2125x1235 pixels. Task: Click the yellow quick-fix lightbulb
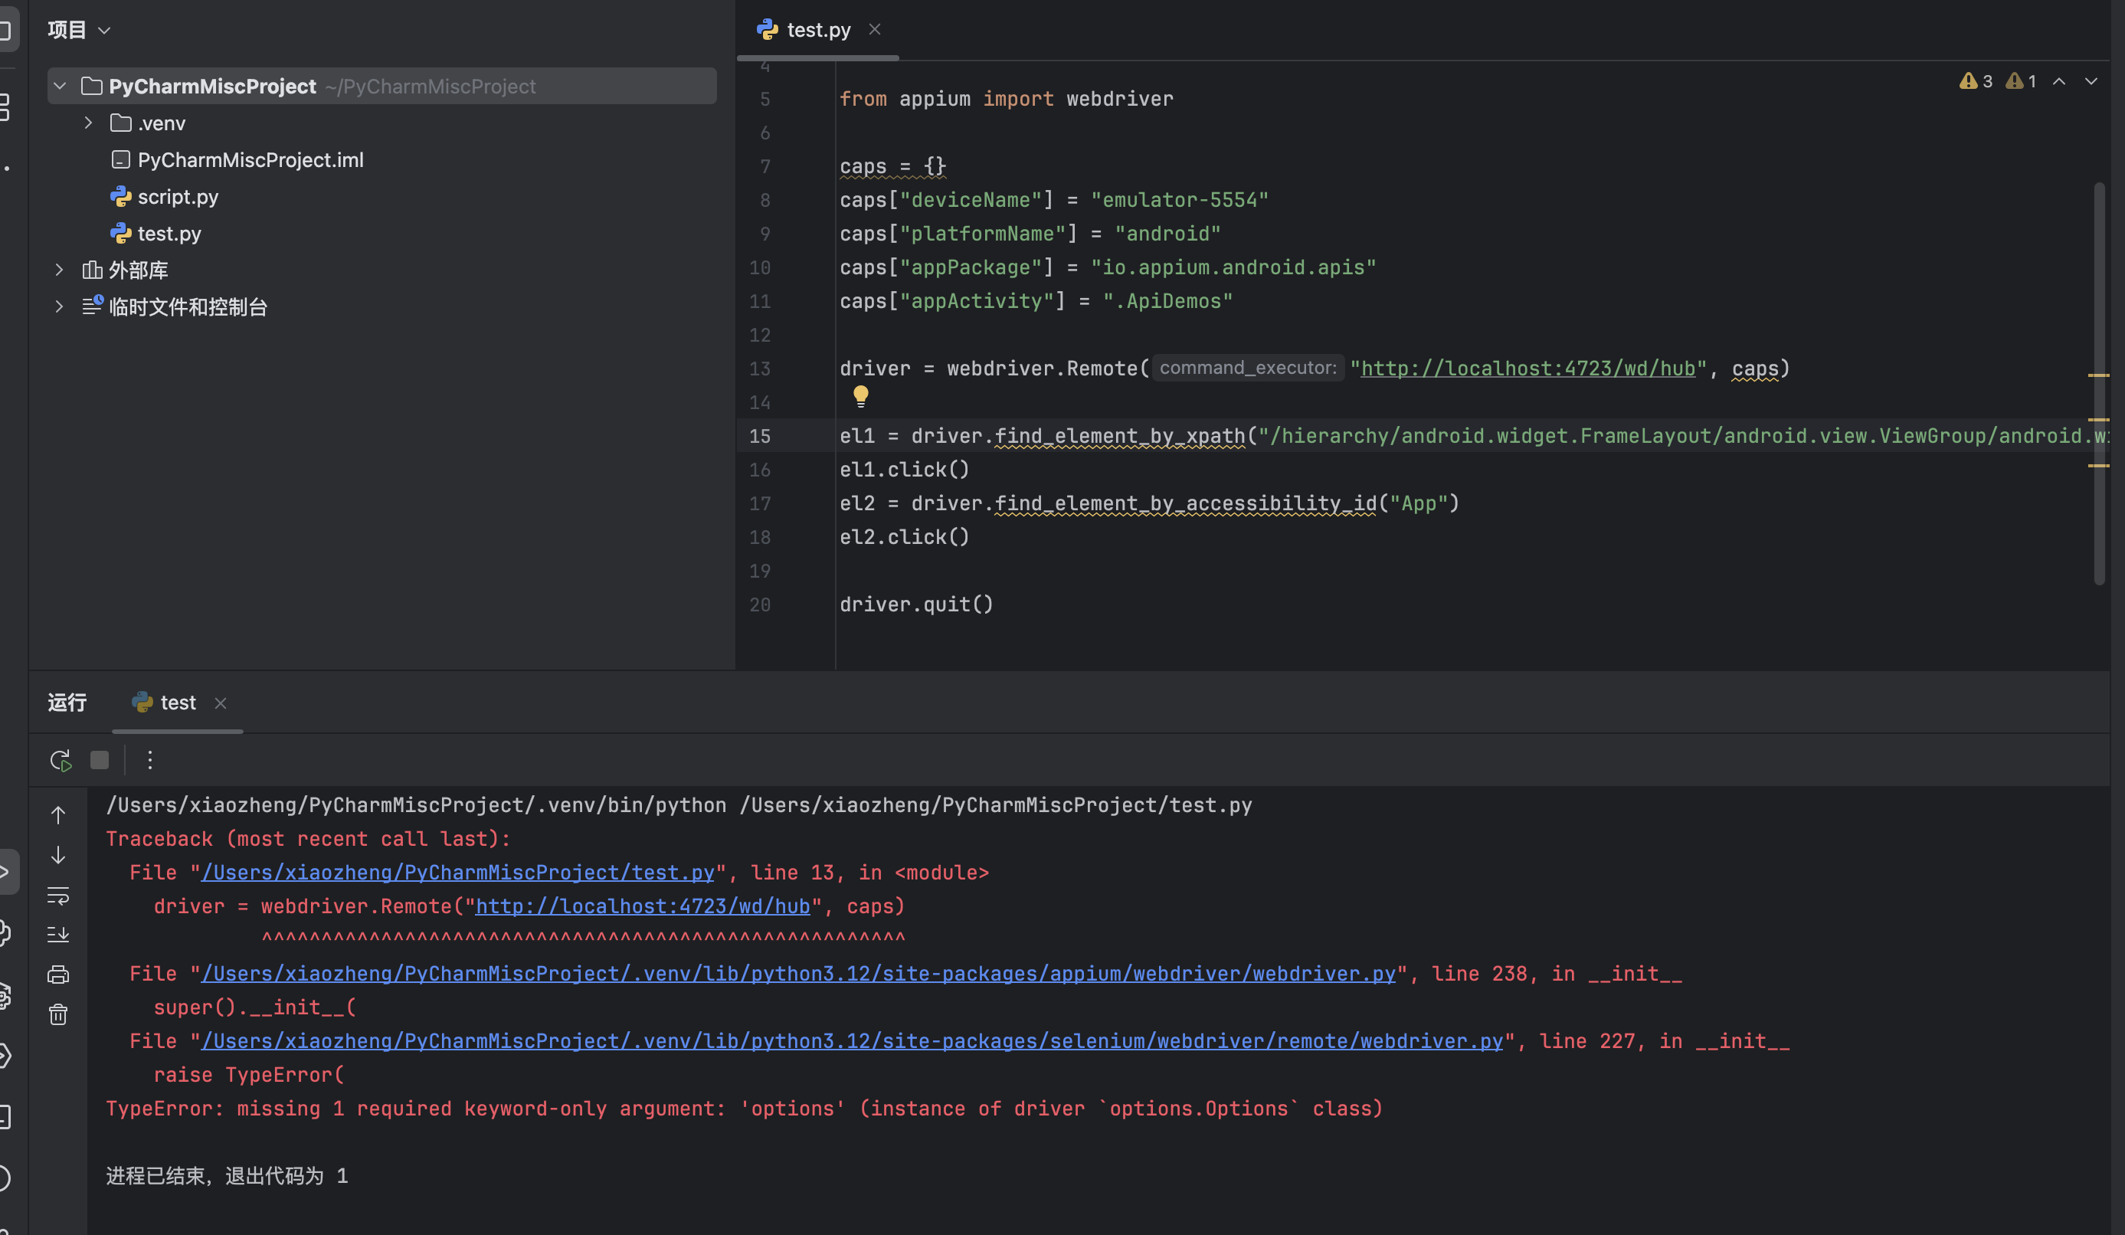click(x=860, y=395)
